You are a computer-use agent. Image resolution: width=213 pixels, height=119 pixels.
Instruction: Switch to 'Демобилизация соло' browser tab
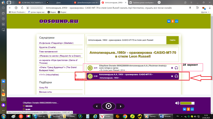click(87, 2)
